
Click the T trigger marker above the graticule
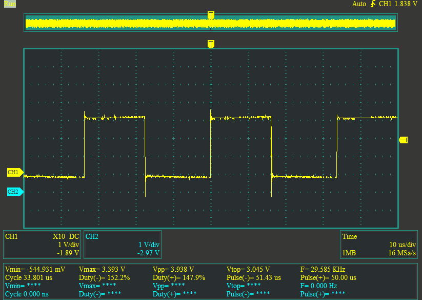click(x=211, y=44)
